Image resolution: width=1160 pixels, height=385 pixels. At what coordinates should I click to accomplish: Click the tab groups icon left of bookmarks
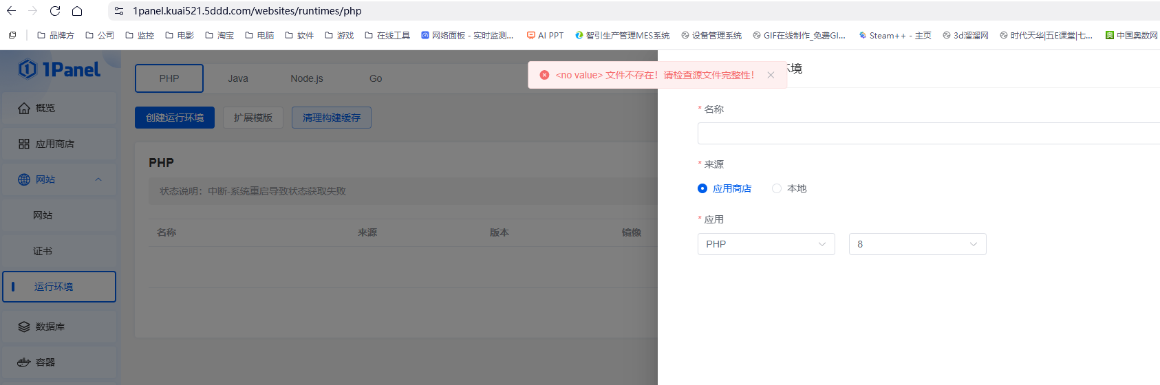[12, 35]
